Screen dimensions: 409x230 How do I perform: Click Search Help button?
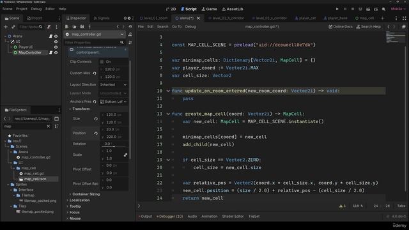click(x=368, y=27)
